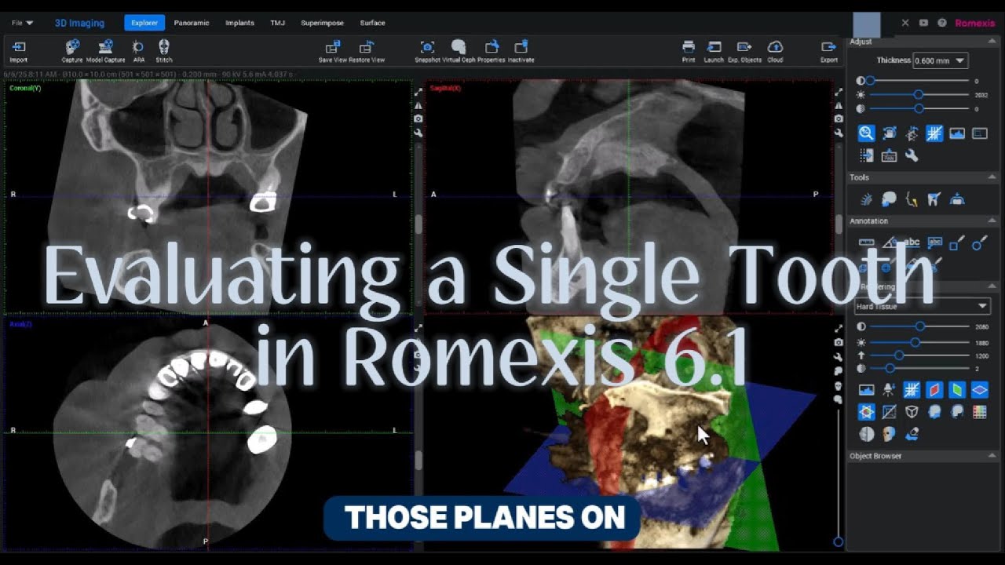Click the wrench settings icon in Adjust panel
Screen dimensions: 1005x565
(x=912, y=155)
